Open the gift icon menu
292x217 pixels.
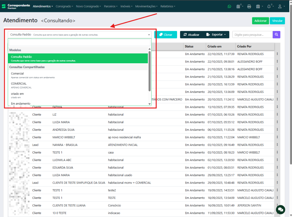[258, 6]
